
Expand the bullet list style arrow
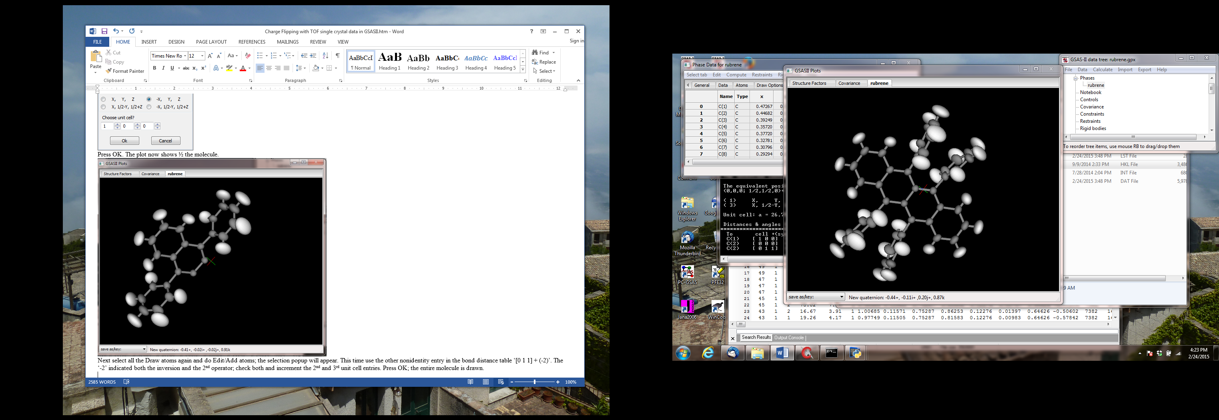[x=267, y=56]
